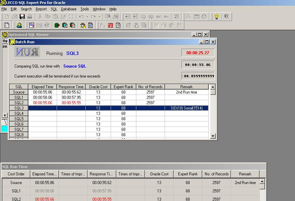Screen dimensions: 295x201
Task: Click the uppercase ABC icon
Action: click(159, 17)
